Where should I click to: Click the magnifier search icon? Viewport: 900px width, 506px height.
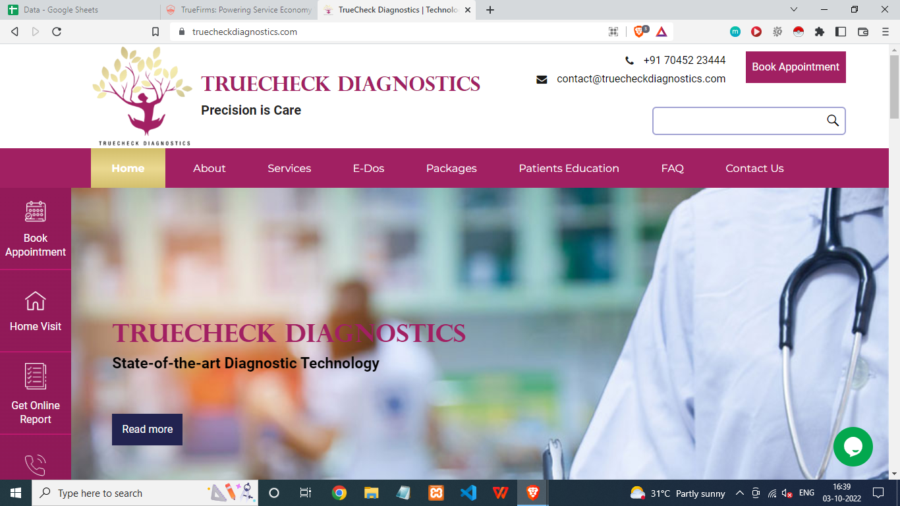833,121
